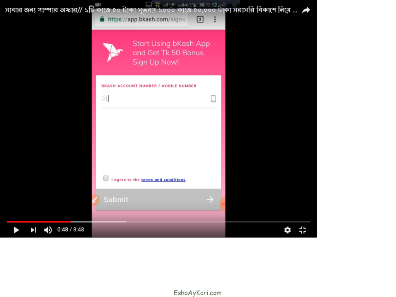Mute the video with speaker icon
Screen dimensions: 396x297
tap(48, 230)
